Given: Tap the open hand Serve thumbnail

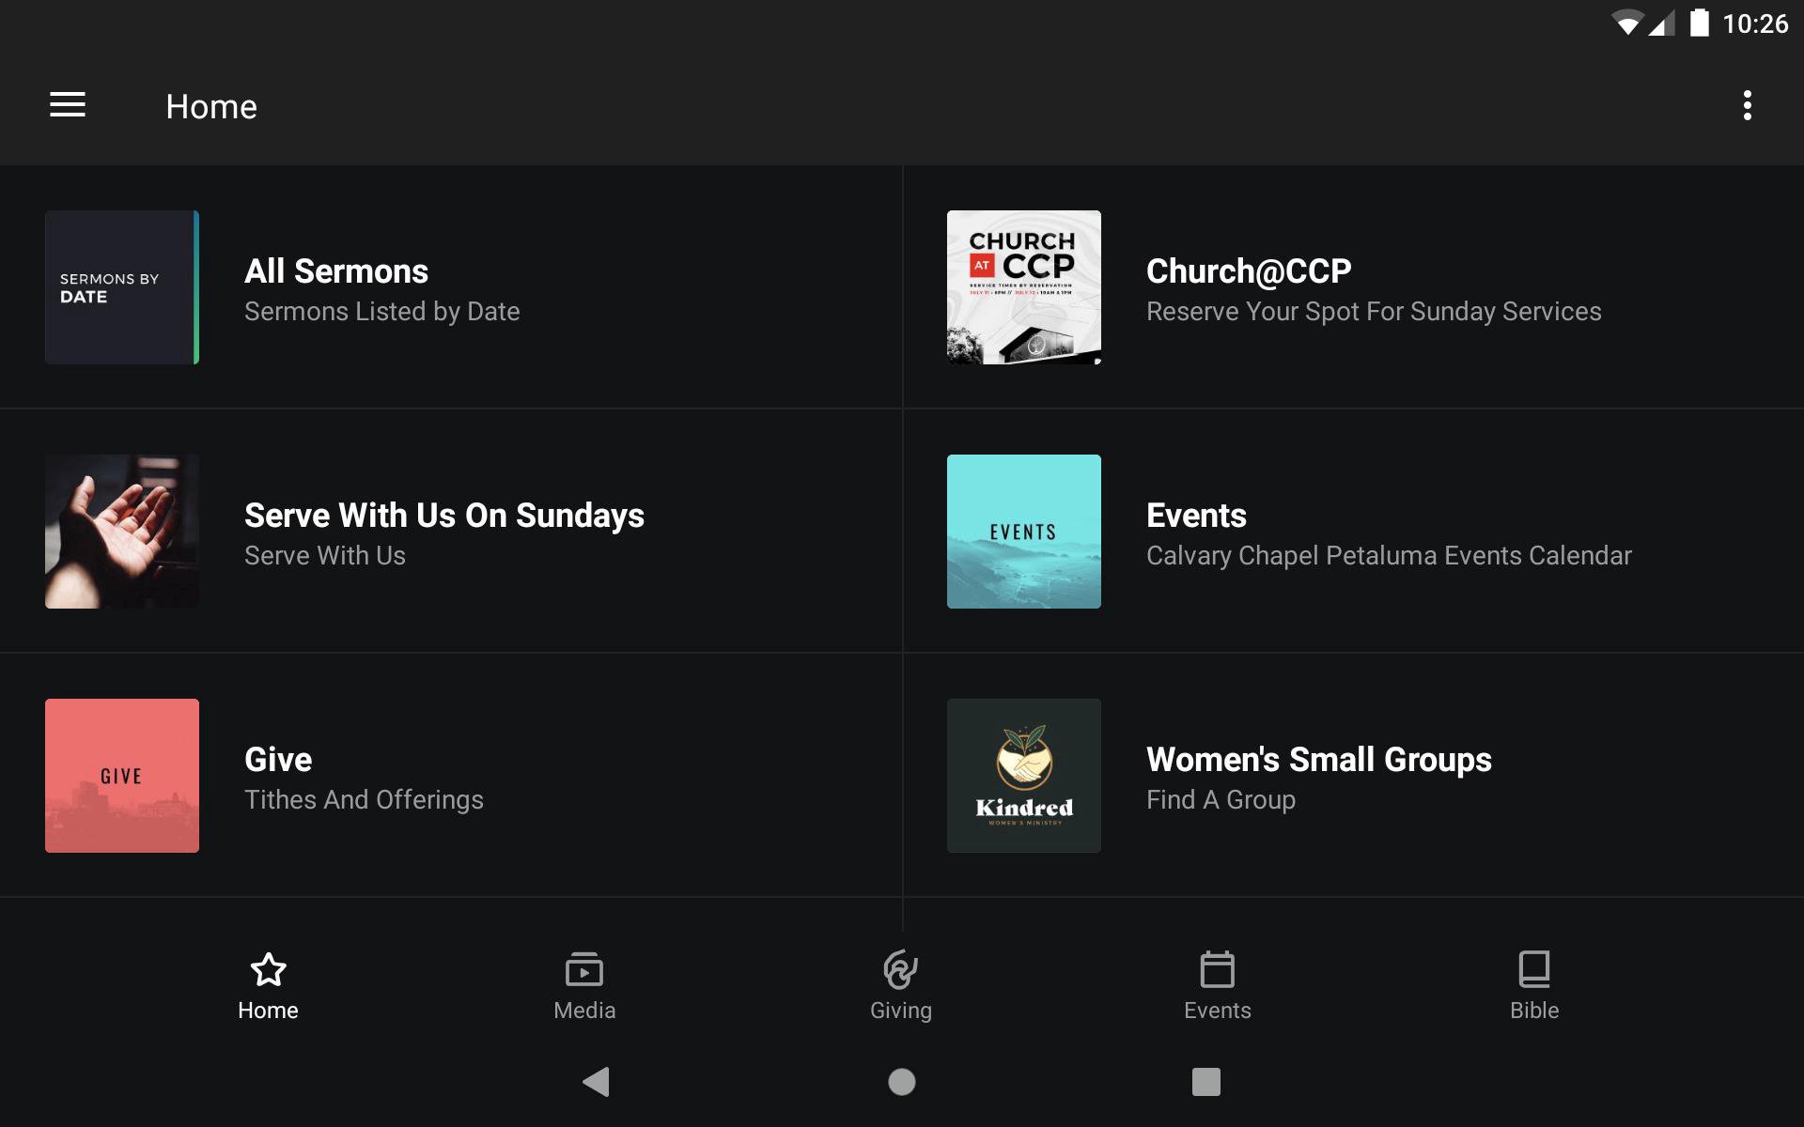Looking at the screenshot, I should 122,532.
